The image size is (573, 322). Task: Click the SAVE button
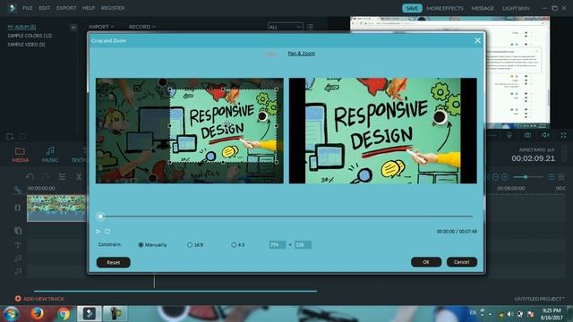[x=412, y=8]
